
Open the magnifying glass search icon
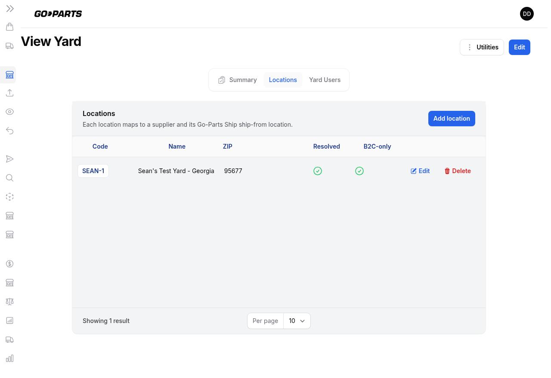[10, 178]
